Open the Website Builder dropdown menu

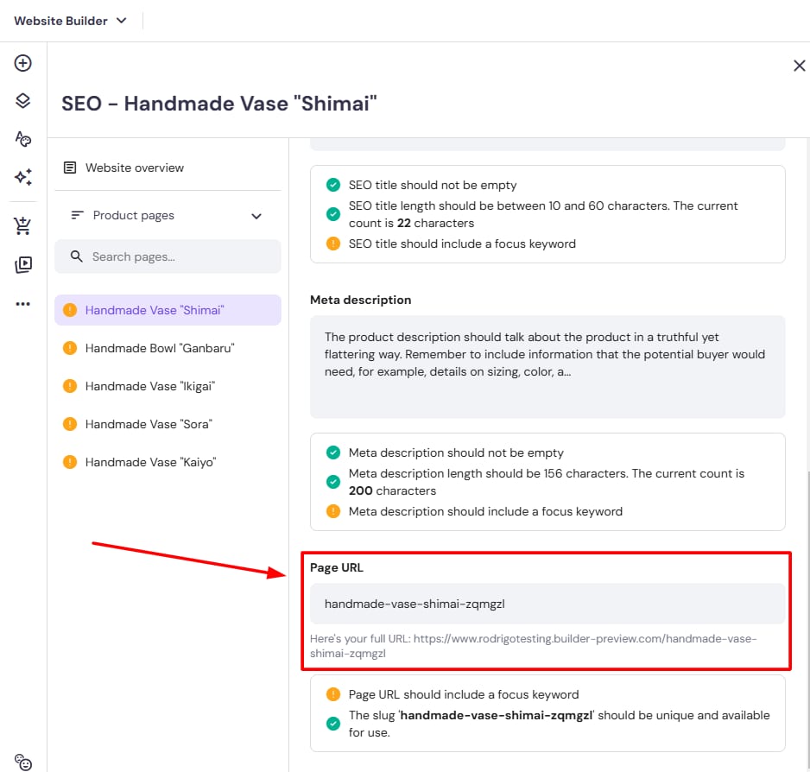tap(71, 21)
